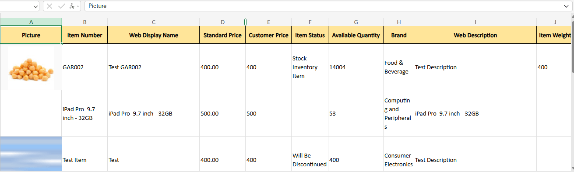Select Test Description cell in GAR002 row
This screenshot has height=172, width=574.
pos(475,67)
